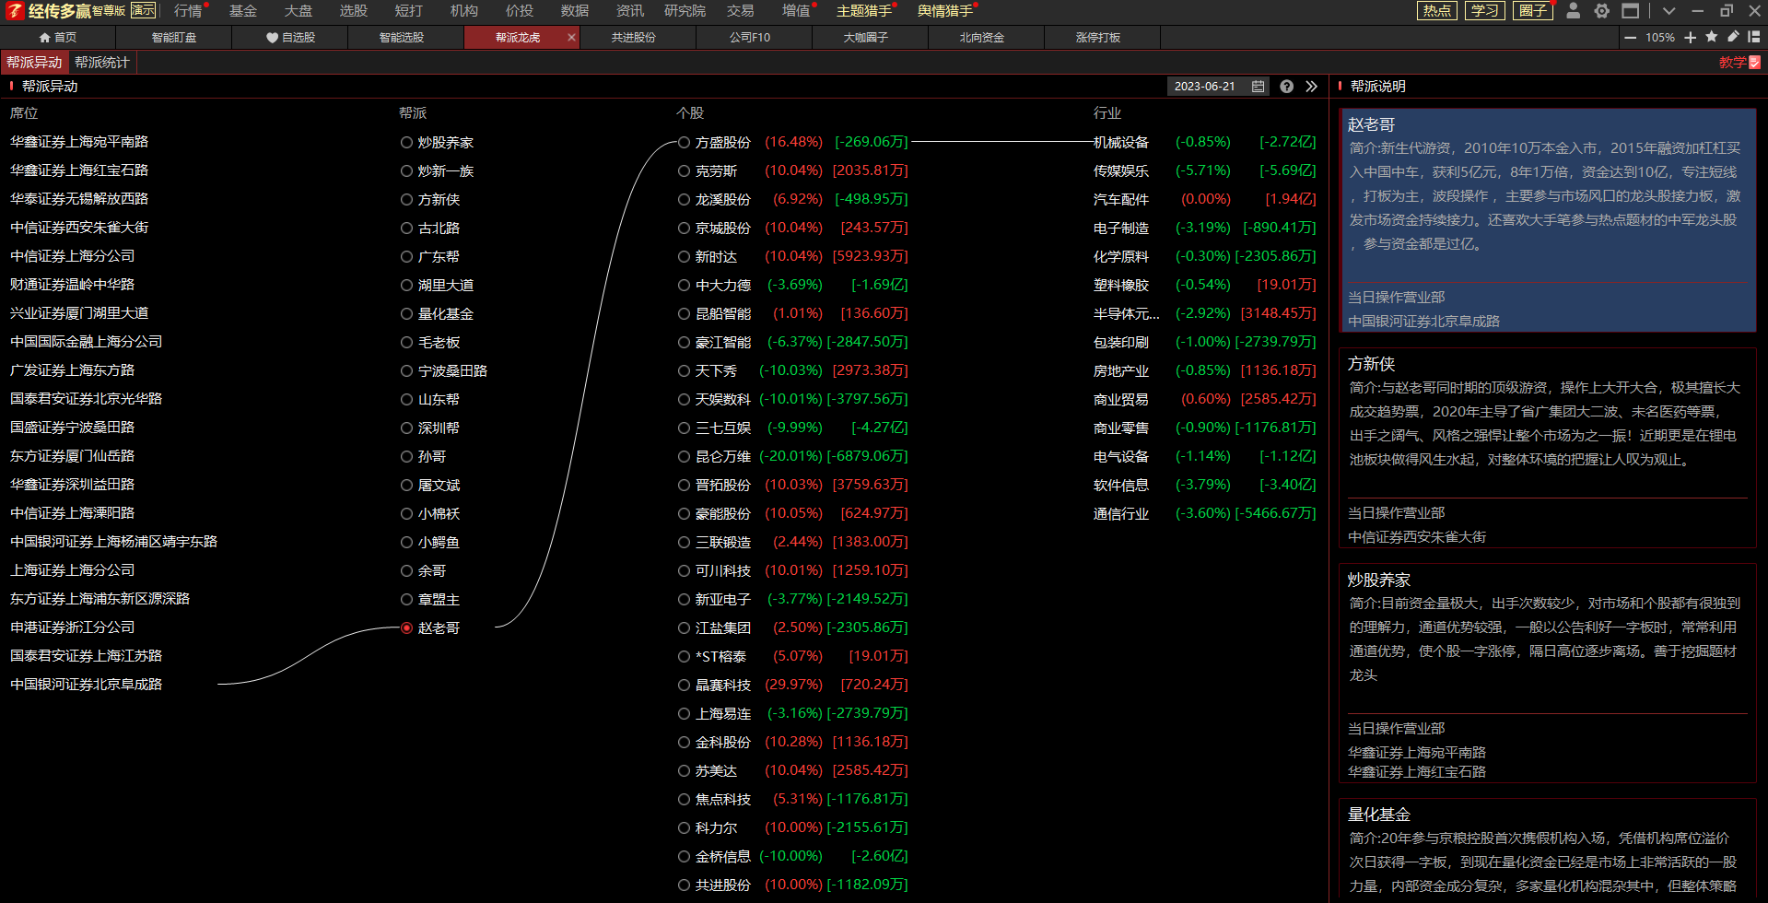The width and height of the screenshot is (1768, 903).
Task: Click the 经传多赢 app logo
Action: [x=15, y=11]
